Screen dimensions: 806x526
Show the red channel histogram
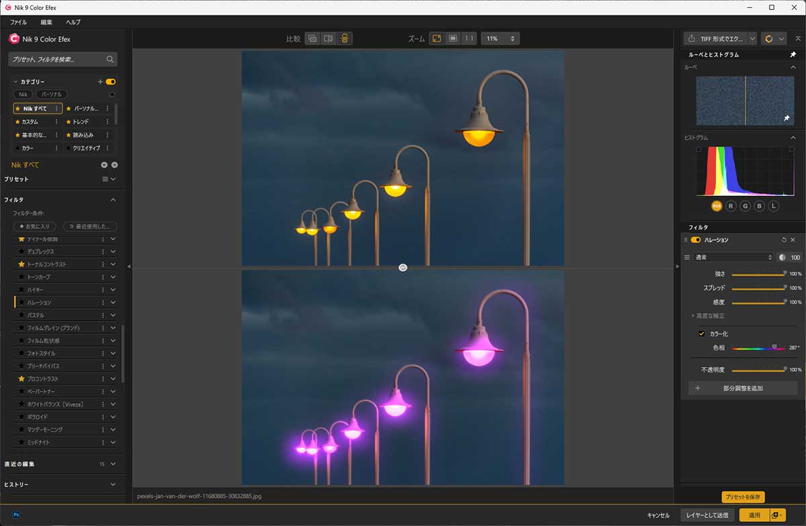(731, 206)
